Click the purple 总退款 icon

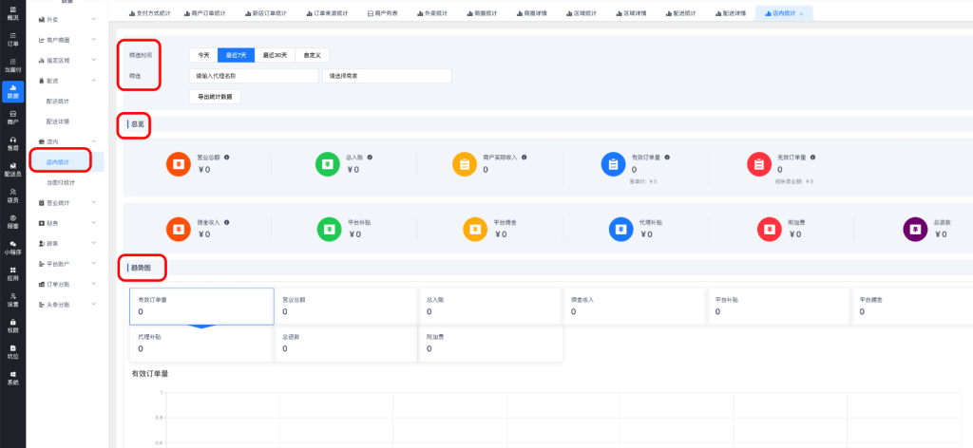tap(913, 229)
